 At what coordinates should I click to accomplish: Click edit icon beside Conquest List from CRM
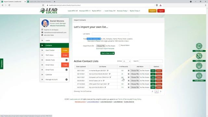click(110, 77)
